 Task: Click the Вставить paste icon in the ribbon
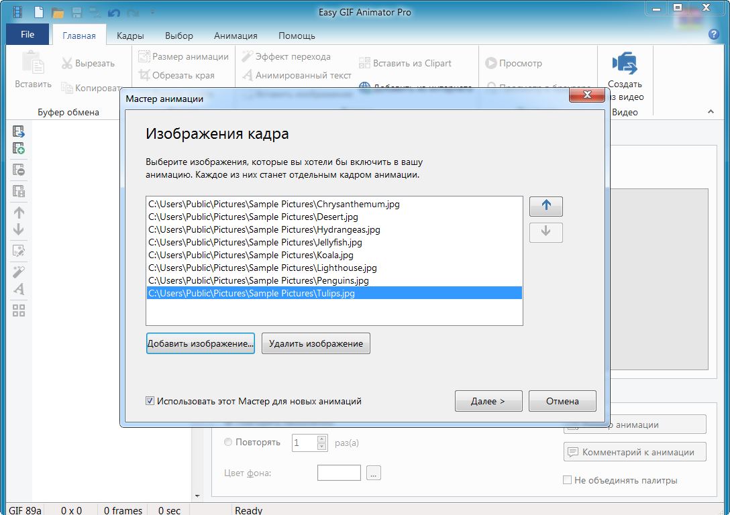pyautogui.click(x=33, y=62)
